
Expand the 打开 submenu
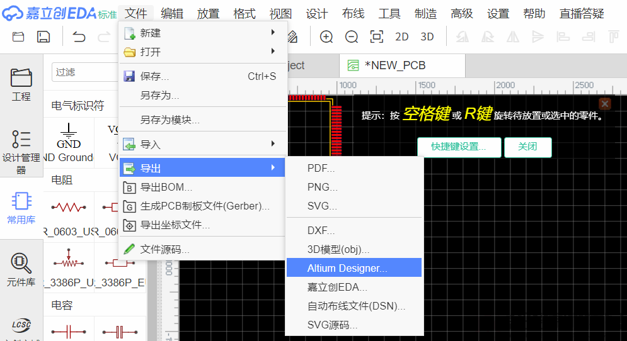[203, 52]
